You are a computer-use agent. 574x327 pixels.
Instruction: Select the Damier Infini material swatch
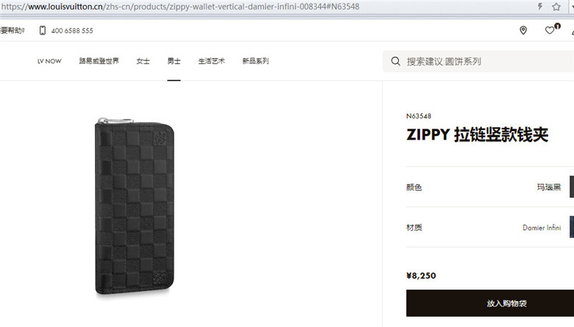572,227
